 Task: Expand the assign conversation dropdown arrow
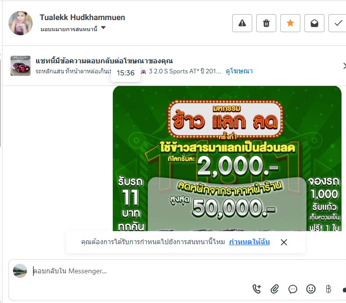pos(103,28)
